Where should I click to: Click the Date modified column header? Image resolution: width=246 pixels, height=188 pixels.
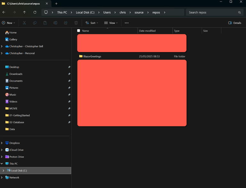[147, 31]
